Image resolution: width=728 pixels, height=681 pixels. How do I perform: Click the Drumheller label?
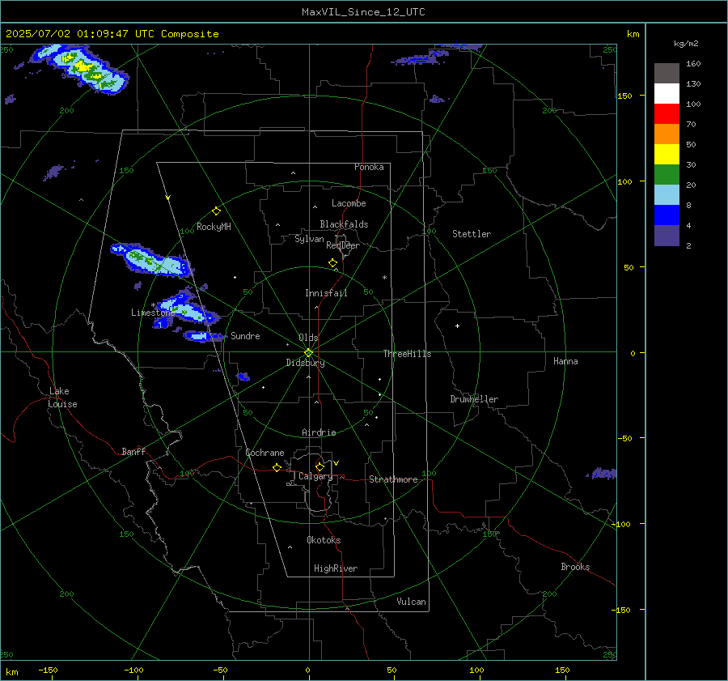pyautogui.click(x=474, y=399)
